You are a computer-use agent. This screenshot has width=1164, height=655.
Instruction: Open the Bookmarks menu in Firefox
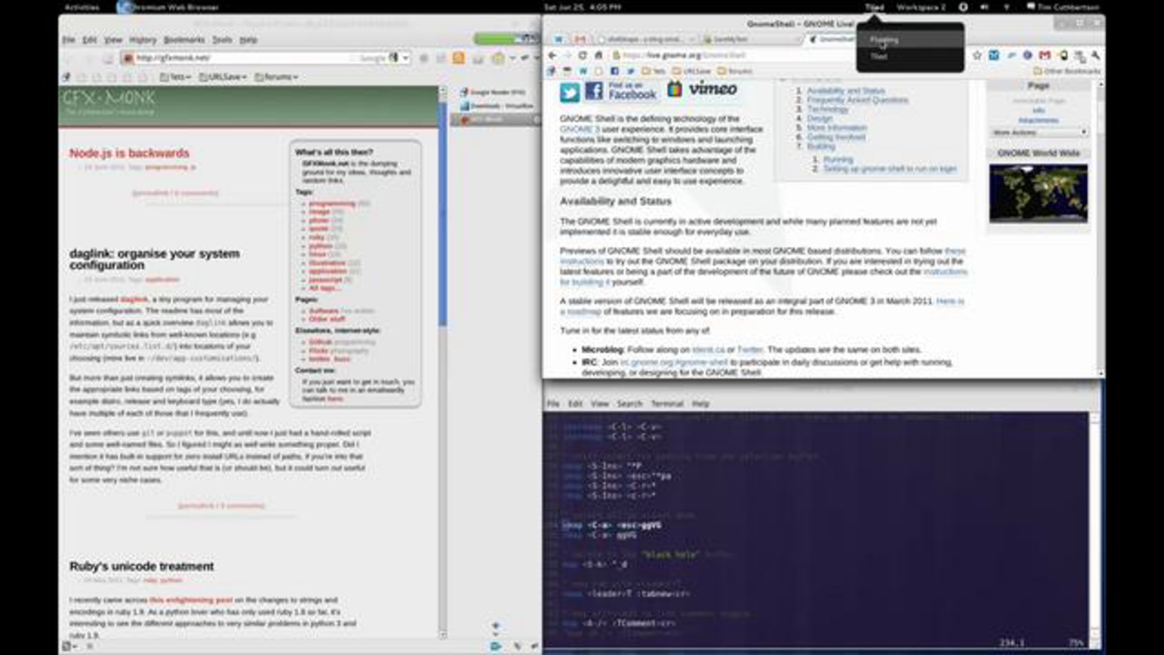pyautogui.click(x=184, y=40)
